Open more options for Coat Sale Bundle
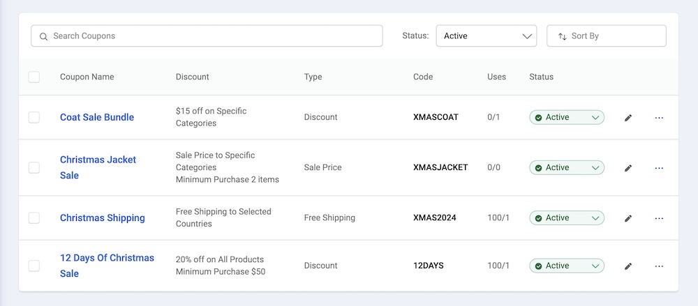 (659, 118)
